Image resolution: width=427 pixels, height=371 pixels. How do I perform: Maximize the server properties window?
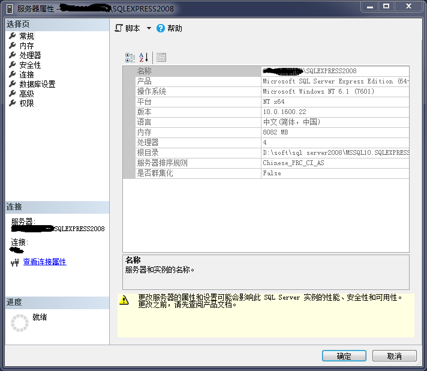pos(386,7)
